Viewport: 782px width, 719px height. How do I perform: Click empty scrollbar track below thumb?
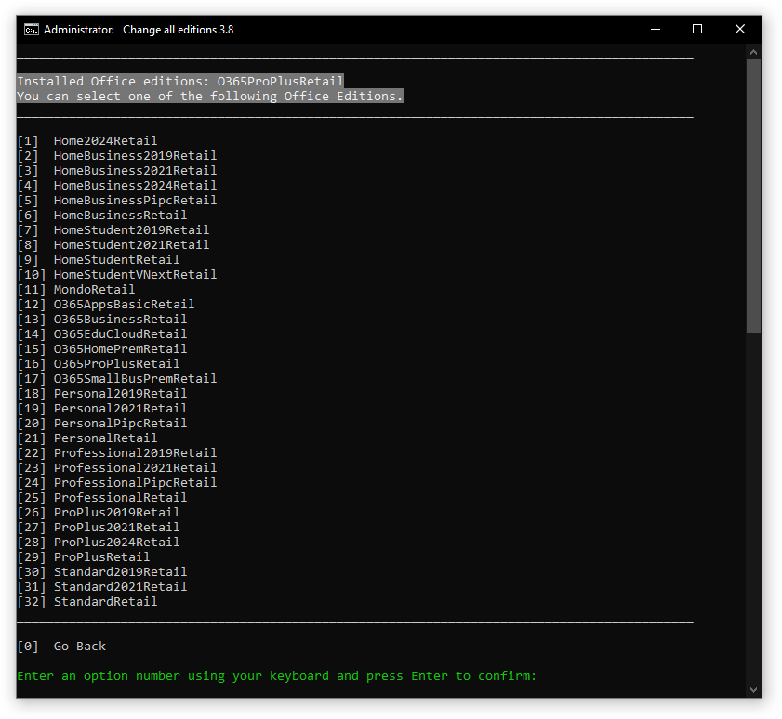tap(753, 511)
